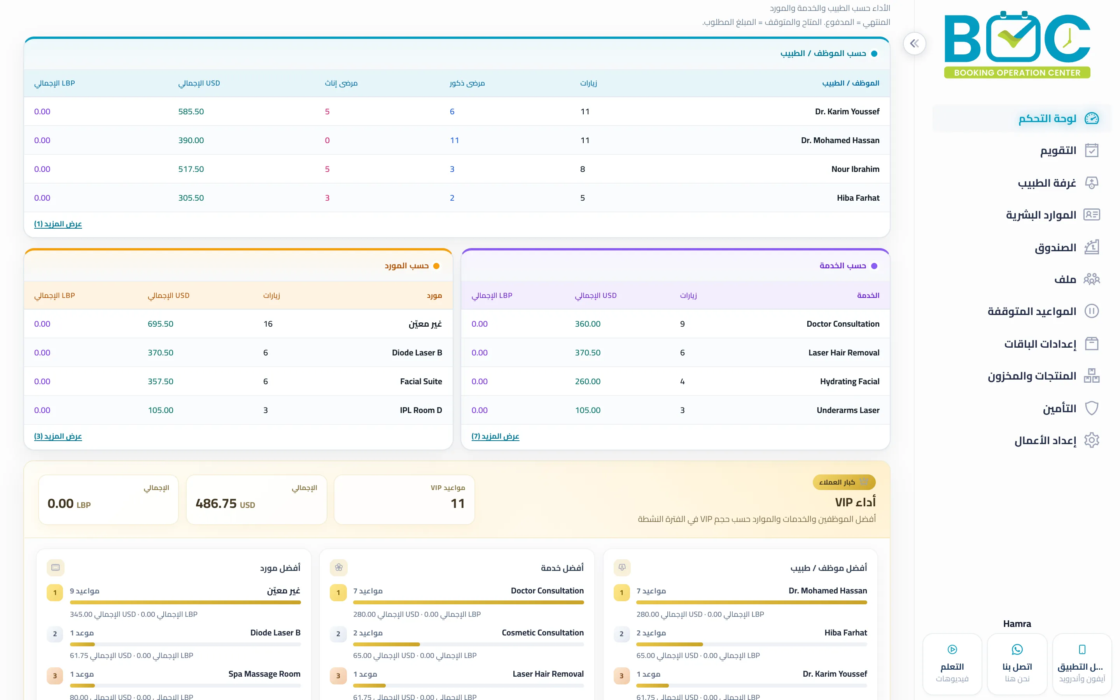Click the Nour Ibrahim row name
The height and width of the screenshot is (700, 1120).
click(x=855, y=170)
